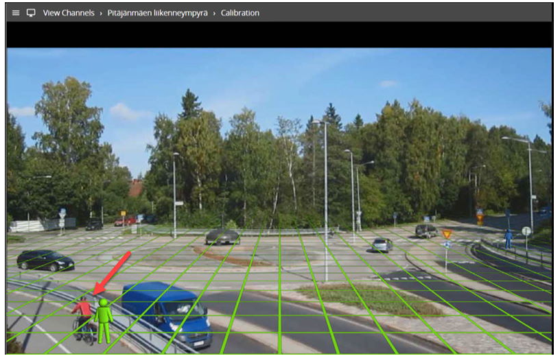This screenshot has height=360, width=560.
Task: Click the dark car at the right exit
Action: pyautogui.click(x=426, y=231)
